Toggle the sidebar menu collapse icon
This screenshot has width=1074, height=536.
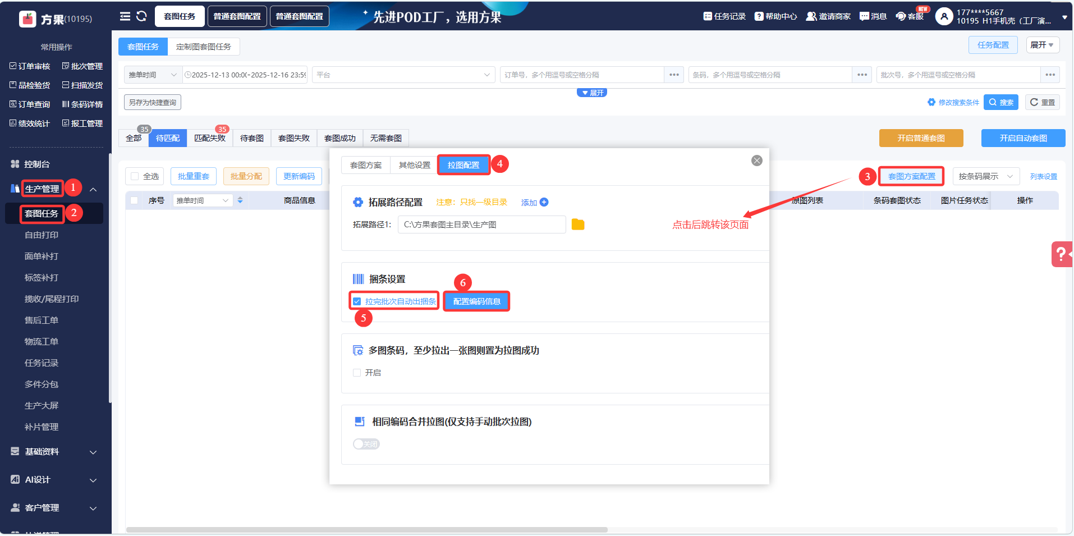[125, 16]
